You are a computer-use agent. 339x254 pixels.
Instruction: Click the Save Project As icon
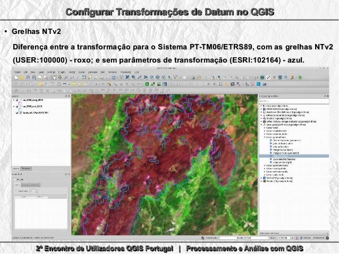[34, 77]
